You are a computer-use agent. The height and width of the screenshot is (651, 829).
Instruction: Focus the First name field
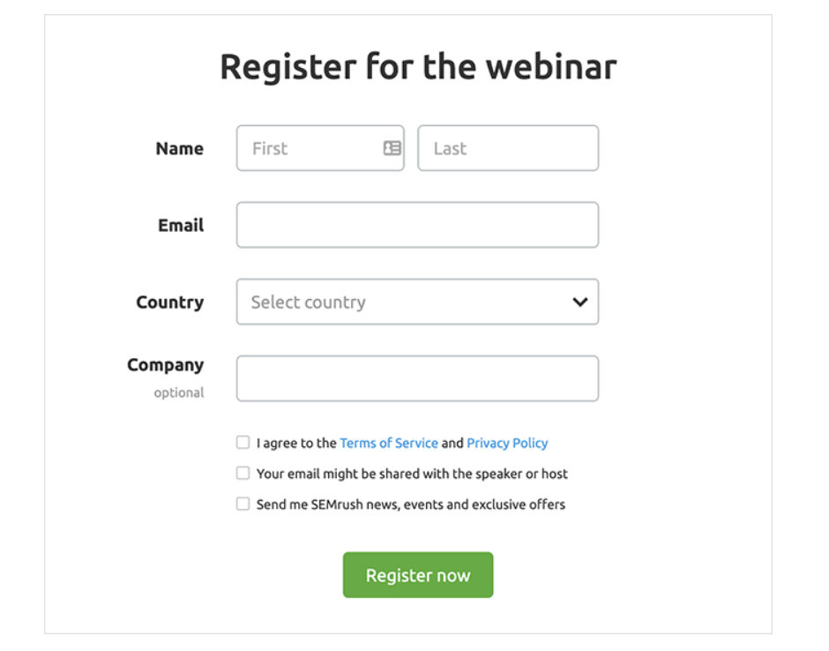[x=309, y=148]
